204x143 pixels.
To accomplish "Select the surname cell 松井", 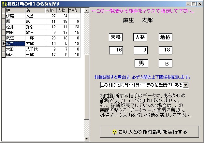I will point(15,27).
